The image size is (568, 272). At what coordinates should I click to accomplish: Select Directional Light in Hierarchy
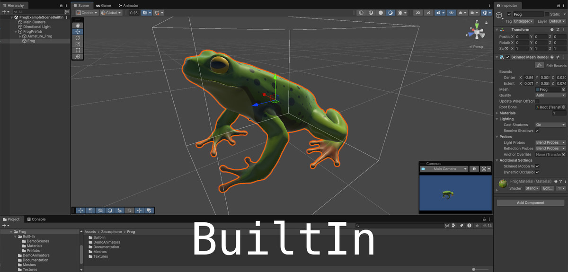pyautogui.click(x=37, y=27)
